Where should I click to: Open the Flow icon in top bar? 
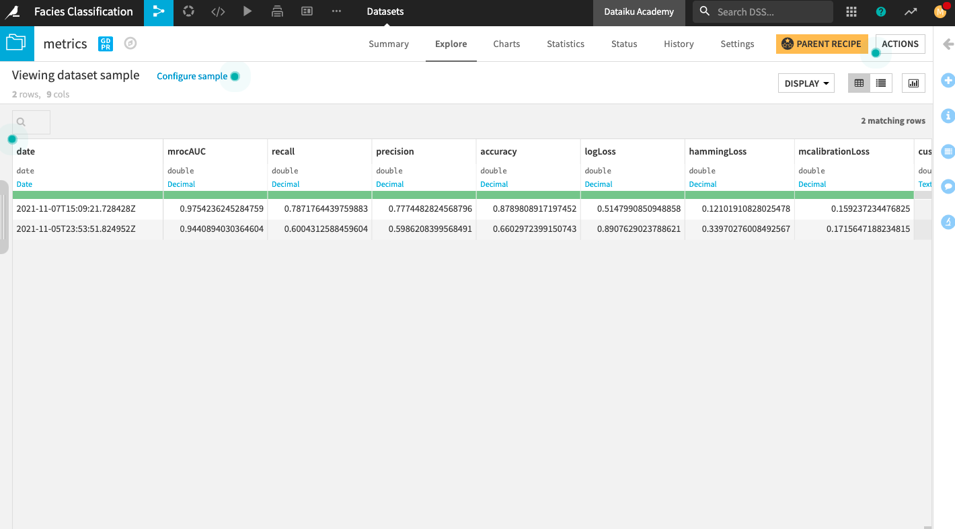coord(159,12)
